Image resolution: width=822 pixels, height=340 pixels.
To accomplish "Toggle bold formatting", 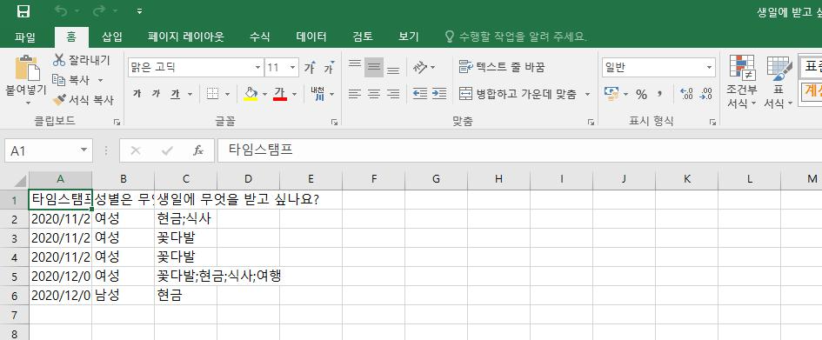I will coord(137,94).
